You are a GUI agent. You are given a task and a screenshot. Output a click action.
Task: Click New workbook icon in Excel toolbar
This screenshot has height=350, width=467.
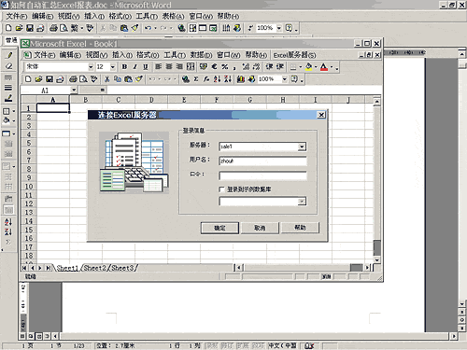tap(28, 79)
